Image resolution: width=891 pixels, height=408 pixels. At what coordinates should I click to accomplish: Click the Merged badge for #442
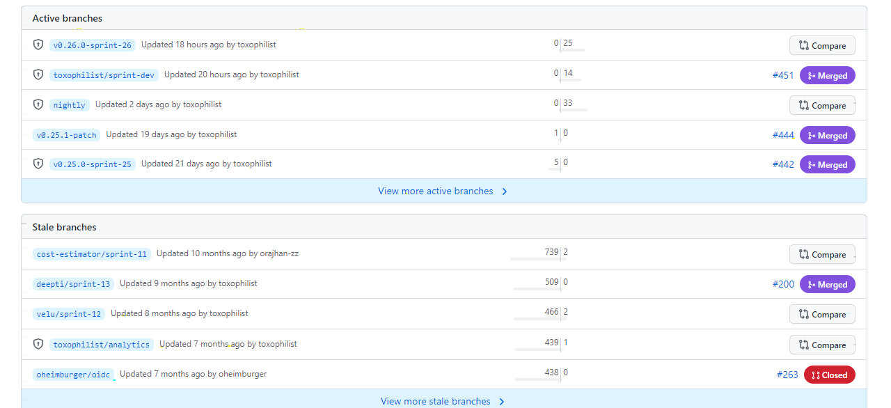click(827, 164)
